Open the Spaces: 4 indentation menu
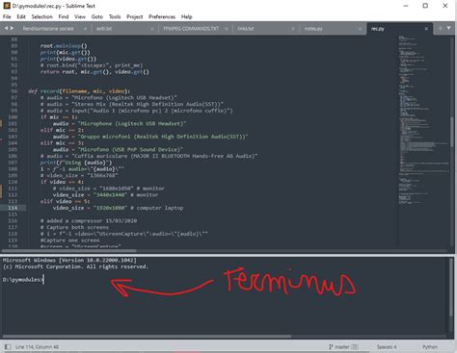Image resolution: width=457 pixels, height=353 pixels. [387, 347]
